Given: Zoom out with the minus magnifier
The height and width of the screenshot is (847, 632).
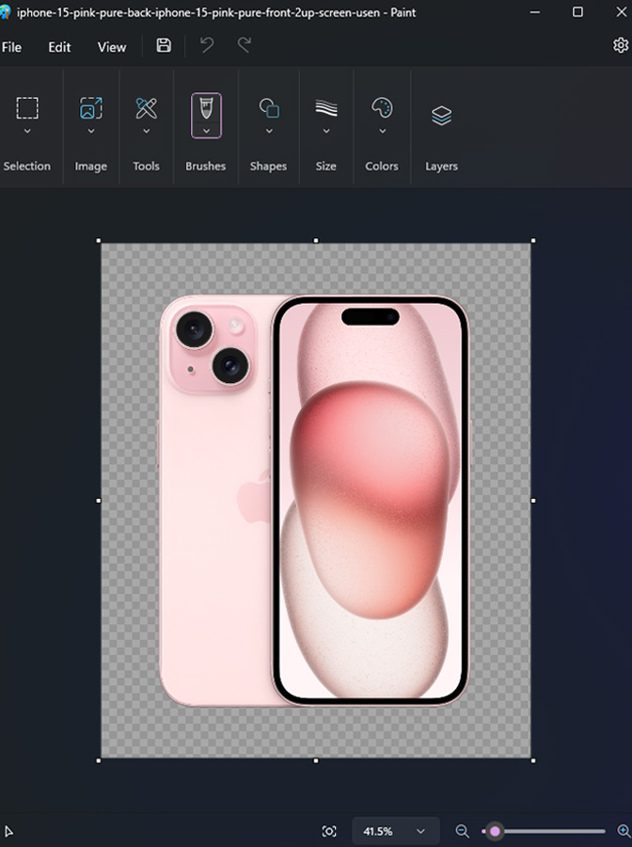Looking at the screenshot, I should (x=462, y=831).
